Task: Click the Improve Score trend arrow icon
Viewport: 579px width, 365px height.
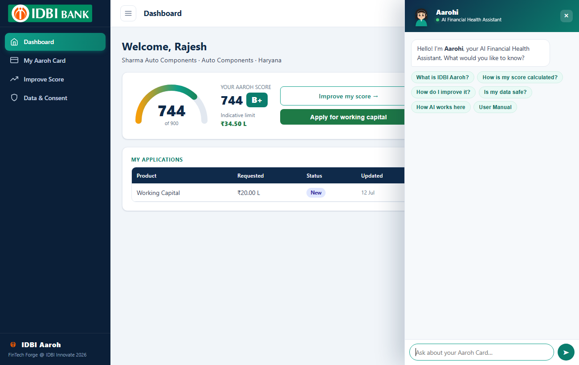Action: pos(14,79)
